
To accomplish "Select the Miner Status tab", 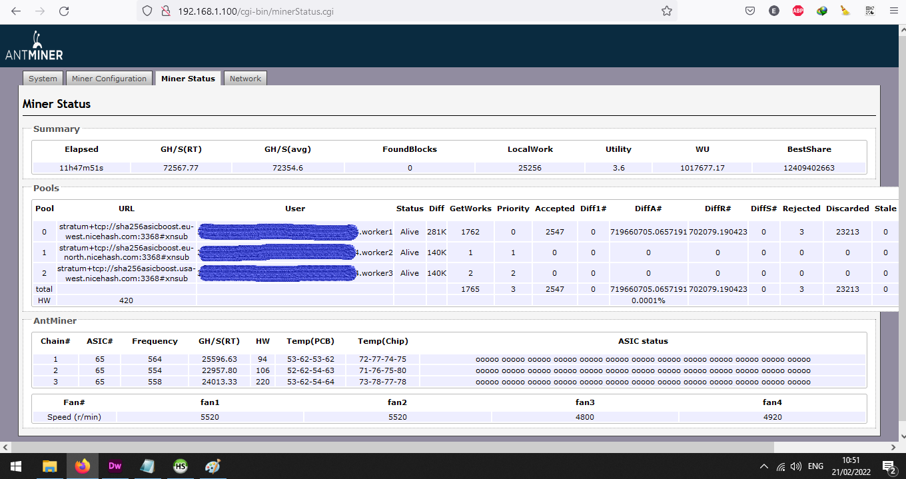I will (188, 78).
